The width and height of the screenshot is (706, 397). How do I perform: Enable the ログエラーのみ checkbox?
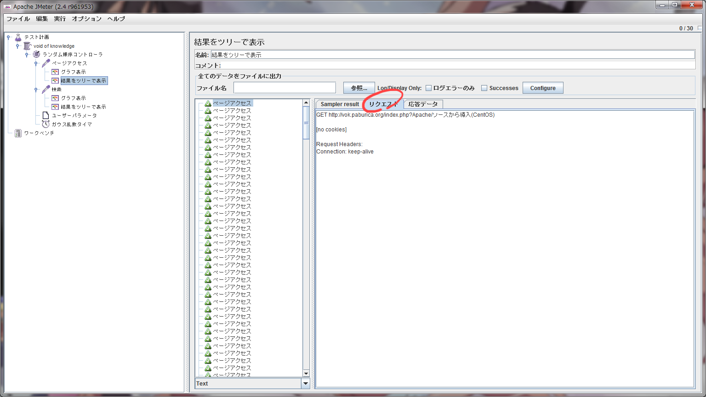pos(428,88)
